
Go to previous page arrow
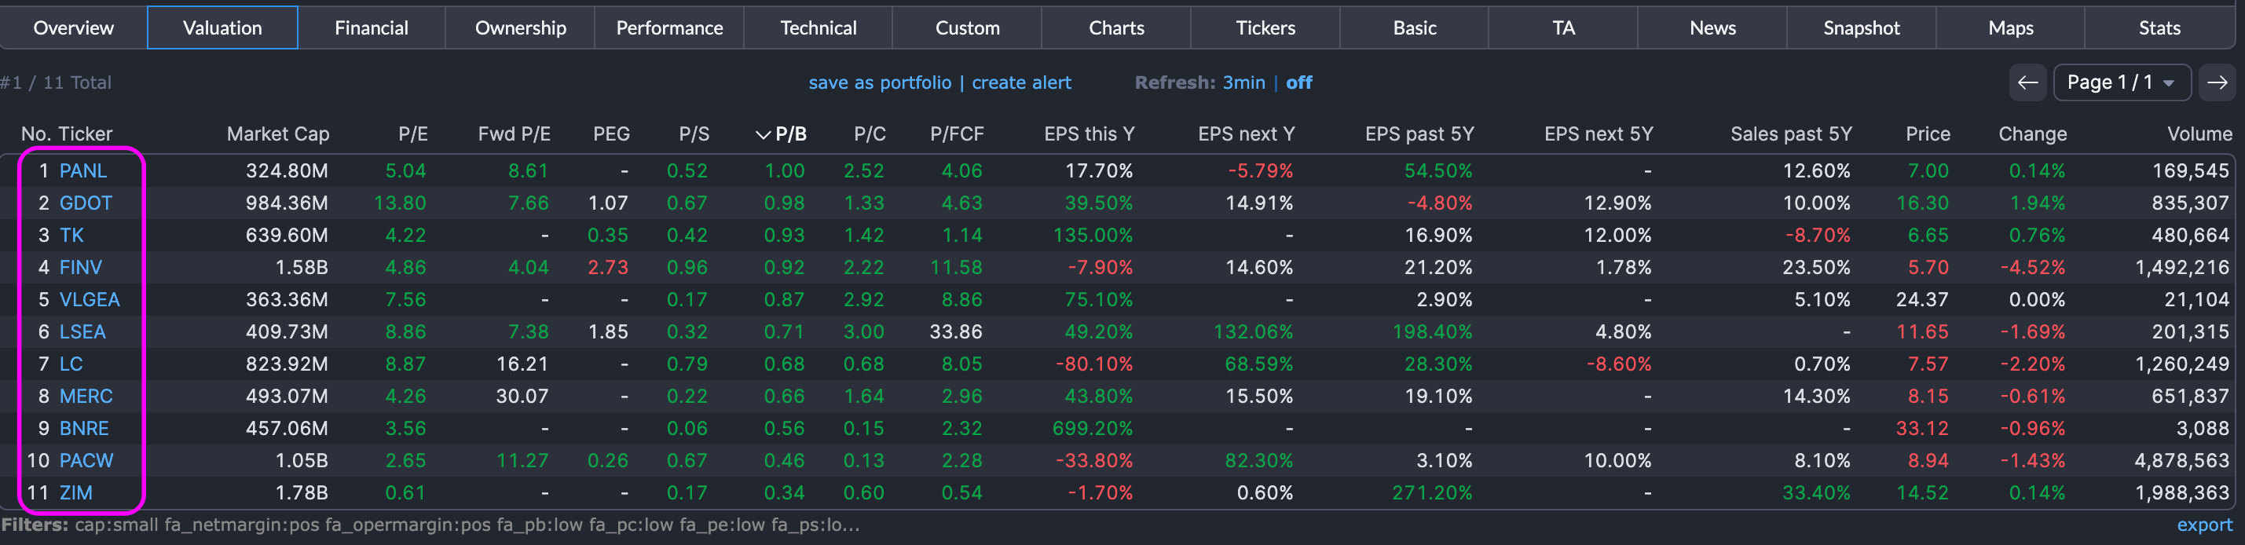(x=2028, y=82)
